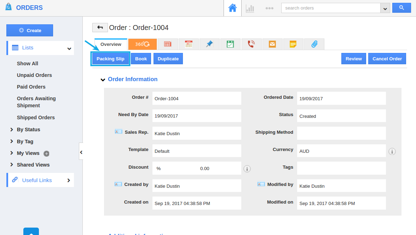Open the pushpin follow-ups tab

209,44
